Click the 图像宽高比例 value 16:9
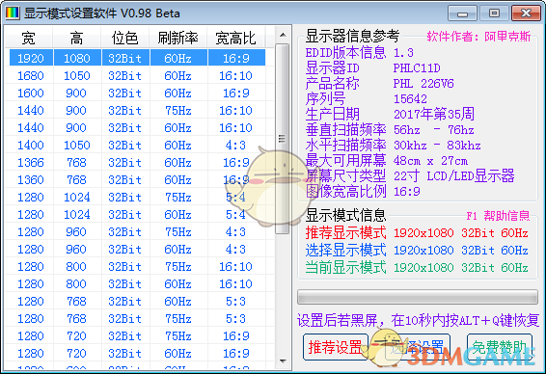This screenshot has height=374, width=546. click(407, 192)
